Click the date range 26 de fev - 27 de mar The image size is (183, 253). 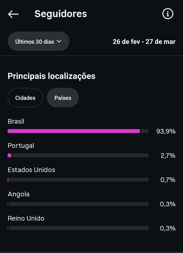click(144, 42)
